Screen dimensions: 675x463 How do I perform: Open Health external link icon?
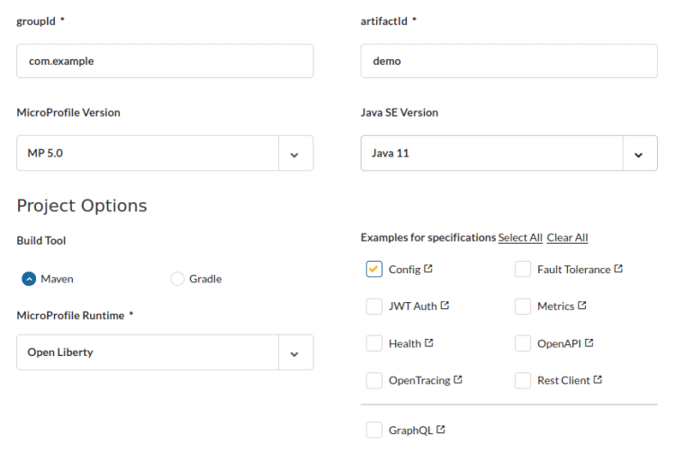pos(428,343)
